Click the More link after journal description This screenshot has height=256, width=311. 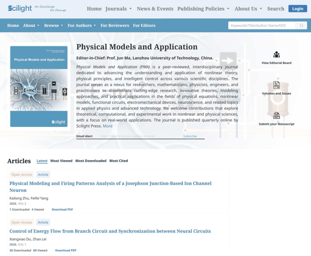click(x=107, y=126)
